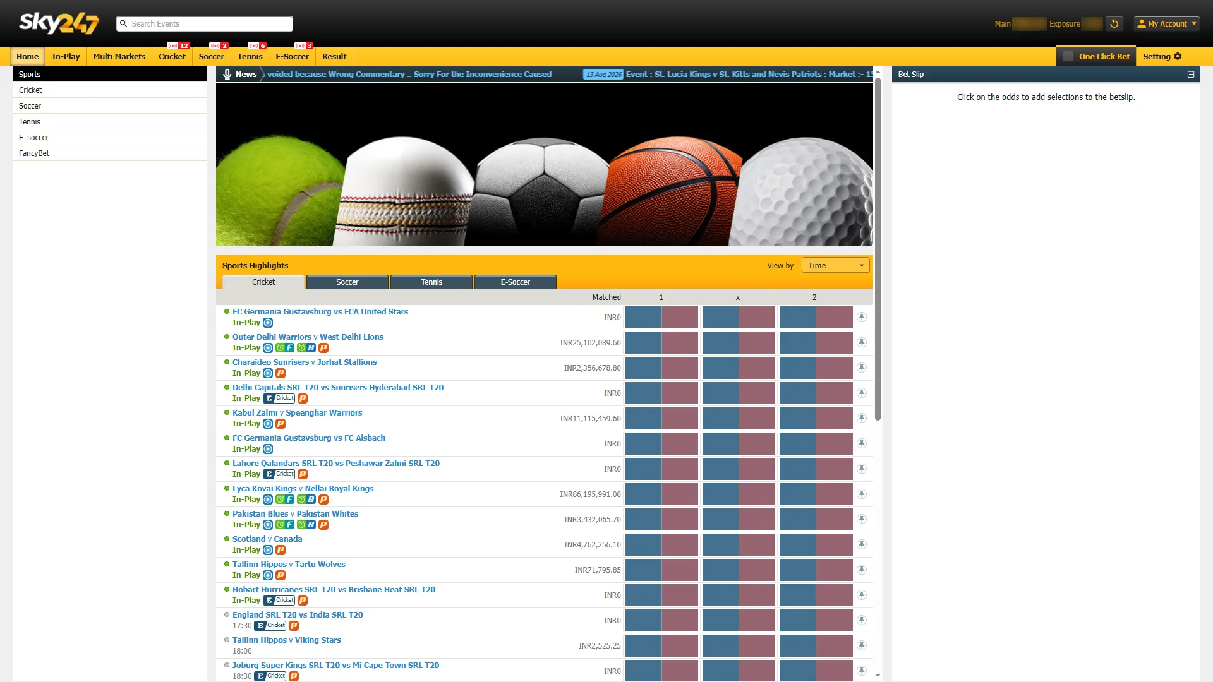The height and width of the screenshot is (682, 1213).
Task: Open the Soccer tab in top navigation
Action: (212, 56)
